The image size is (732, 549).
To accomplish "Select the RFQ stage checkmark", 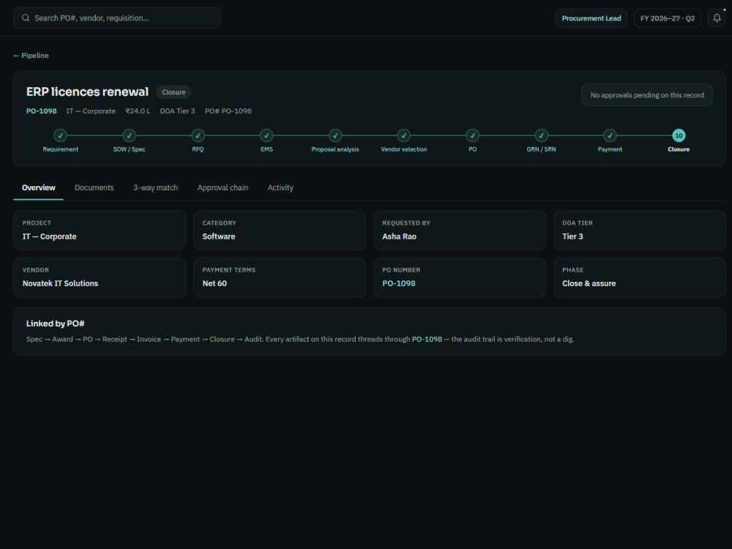I will [198, 135].
